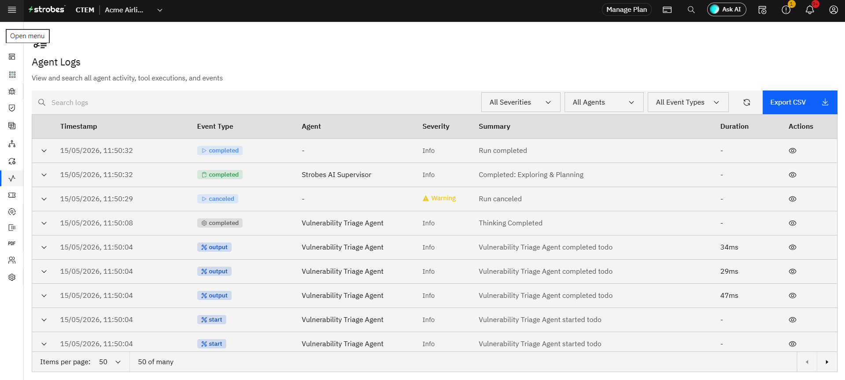Image resolution: width=845 pixels, height=380 pixels.
Task: View details of the Run canceled log
Action: [x=793, y=199]
